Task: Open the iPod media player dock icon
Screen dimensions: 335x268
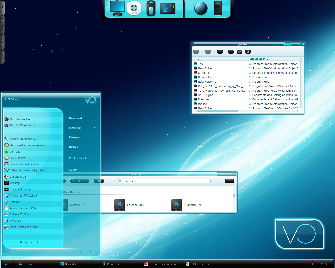Action: tap(218, 8)
